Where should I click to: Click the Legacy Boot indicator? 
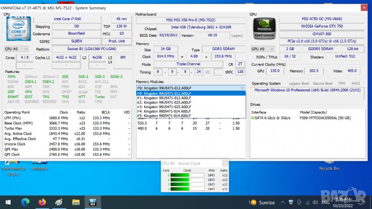coord(299,84)
